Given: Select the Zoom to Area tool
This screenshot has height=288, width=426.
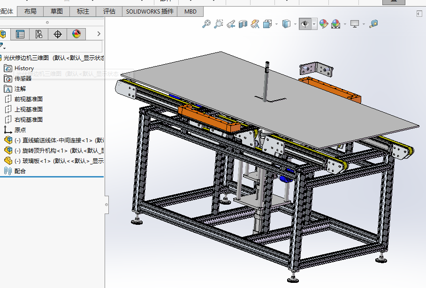Looking at the screenshot, I should (219, 24).
